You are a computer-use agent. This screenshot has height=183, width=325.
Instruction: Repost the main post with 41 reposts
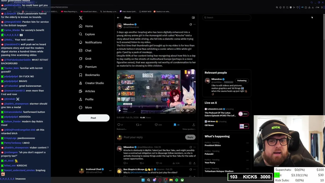point(139,125)
